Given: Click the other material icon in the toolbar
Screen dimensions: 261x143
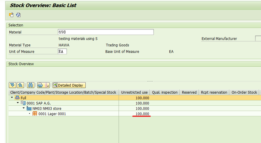Looking at the screenshot, I should [x=11, y=15].
